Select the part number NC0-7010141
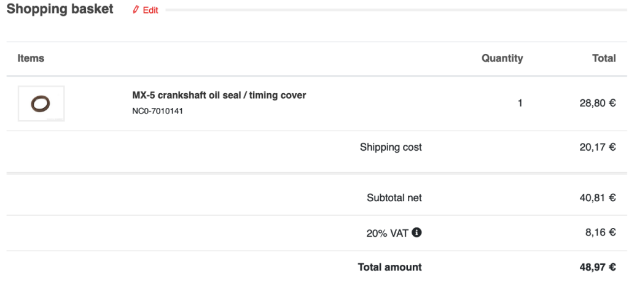Viewport: 629px width, 282px height. point(158,111)
